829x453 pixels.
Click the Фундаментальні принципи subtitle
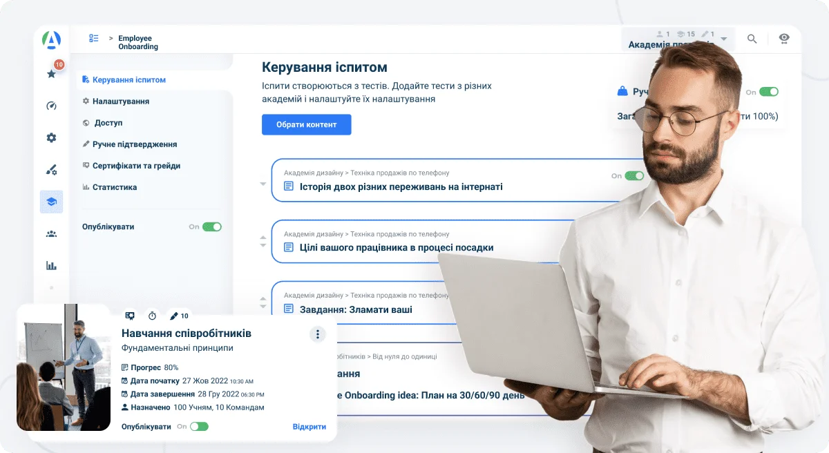click(178, 348)
